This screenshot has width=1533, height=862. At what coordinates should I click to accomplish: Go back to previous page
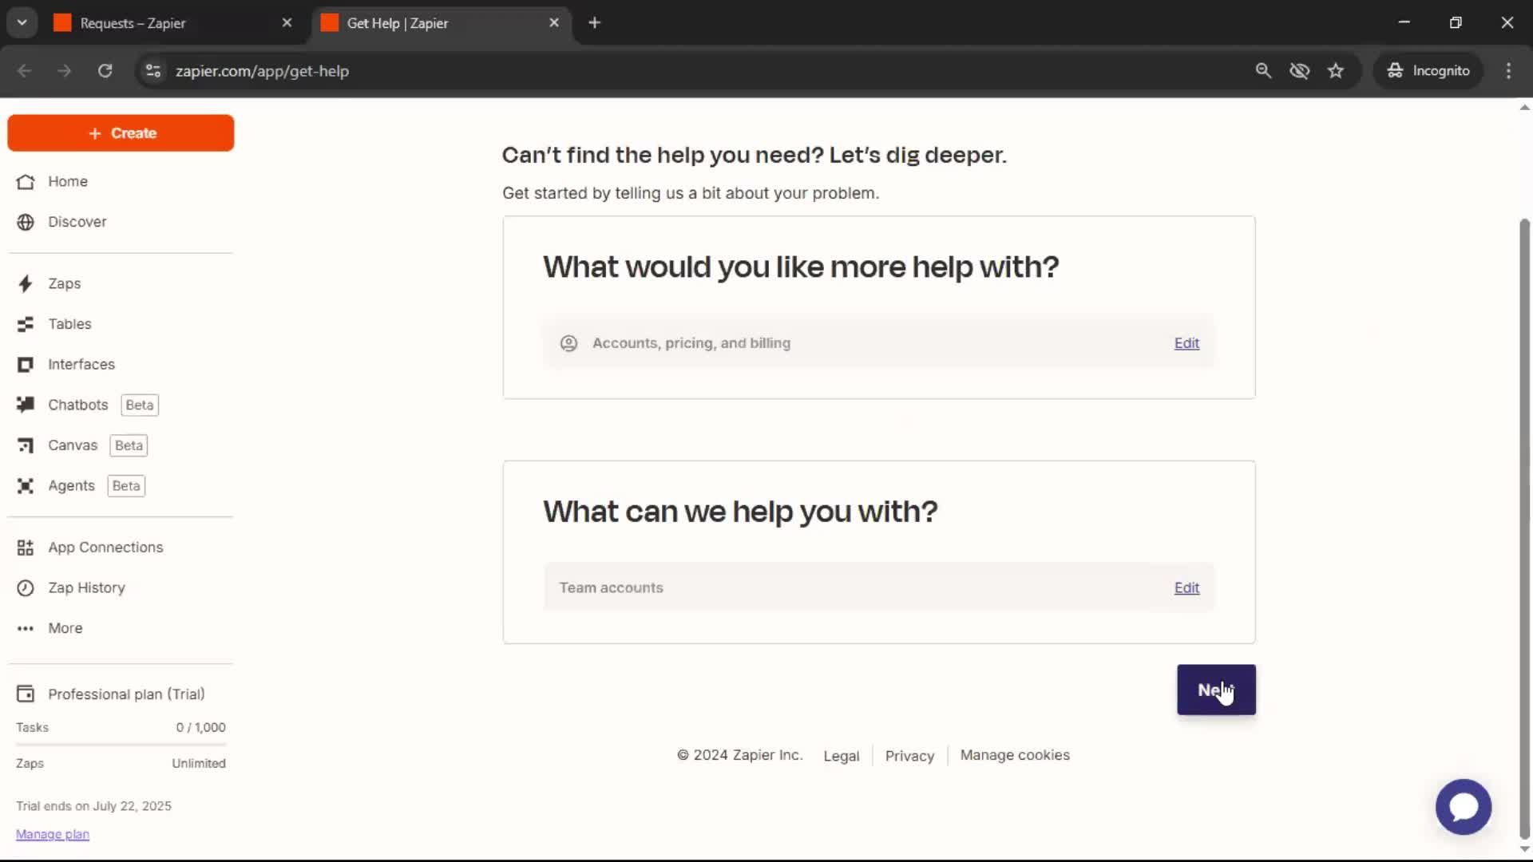coord(25,71)
